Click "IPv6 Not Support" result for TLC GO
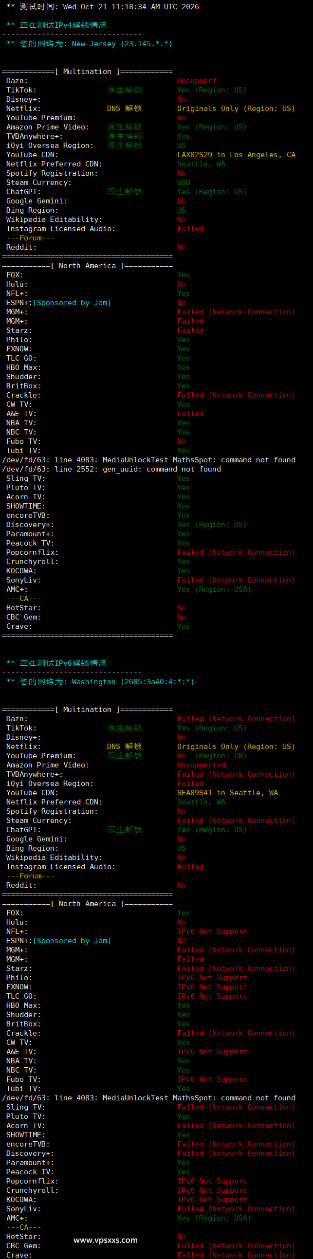Screen dimensions: 313x1259 tap(212, 996)
